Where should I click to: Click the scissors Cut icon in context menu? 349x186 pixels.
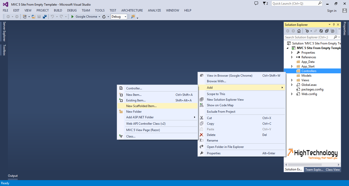(202, 118)
